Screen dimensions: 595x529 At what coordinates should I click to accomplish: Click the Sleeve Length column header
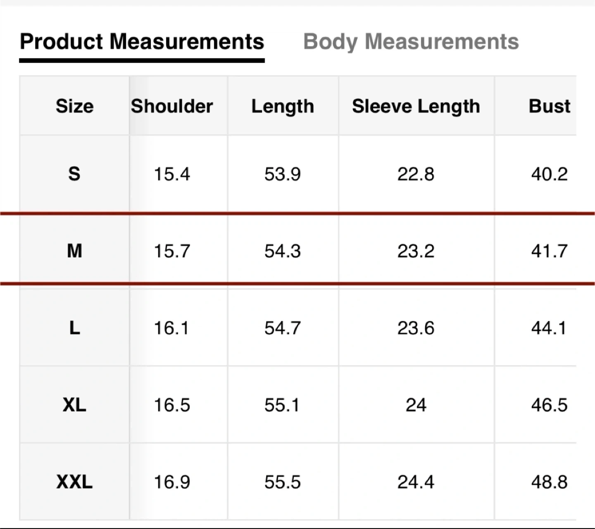[416, 106]
